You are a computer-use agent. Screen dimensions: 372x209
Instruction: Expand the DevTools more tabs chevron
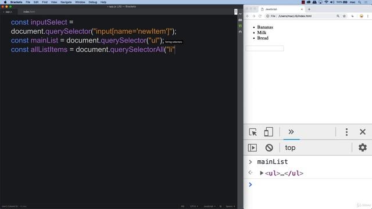[x=291, y=132]
